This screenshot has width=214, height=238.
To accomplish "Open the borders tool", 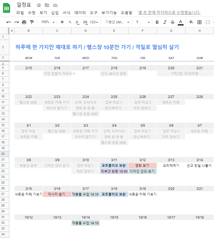I will (199, 22).
